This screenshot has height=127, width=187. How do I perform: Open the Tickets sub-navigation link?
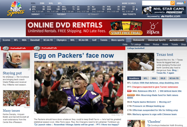[175, 45]
